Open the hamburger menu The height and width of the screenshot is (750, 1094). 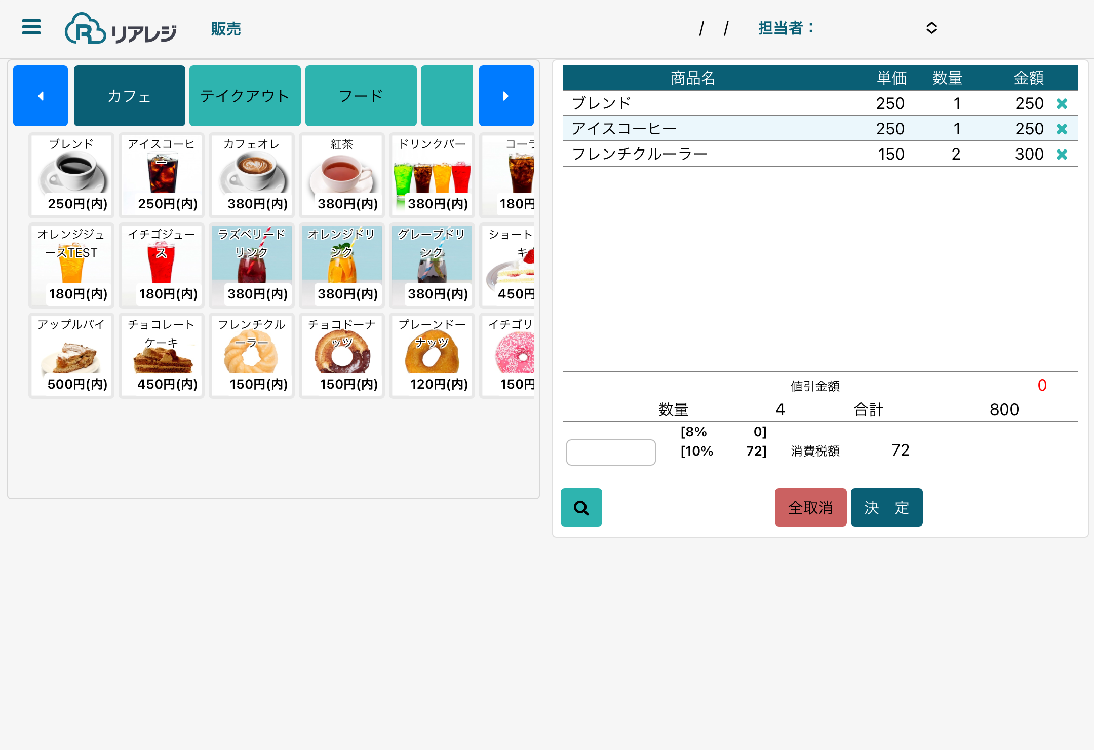pos(31,27)
